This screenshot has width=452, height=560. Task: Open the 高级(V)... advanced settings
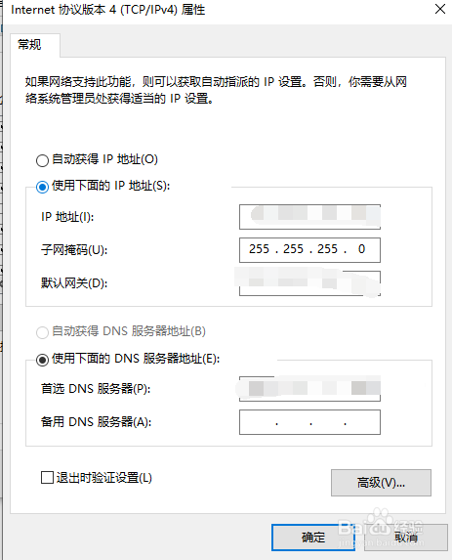pyautogui.click(x=381, y=483)
